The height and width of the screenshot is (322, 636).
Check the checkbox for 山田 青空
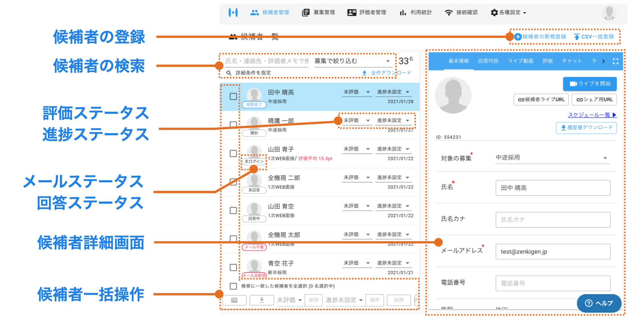pos(233,210)
